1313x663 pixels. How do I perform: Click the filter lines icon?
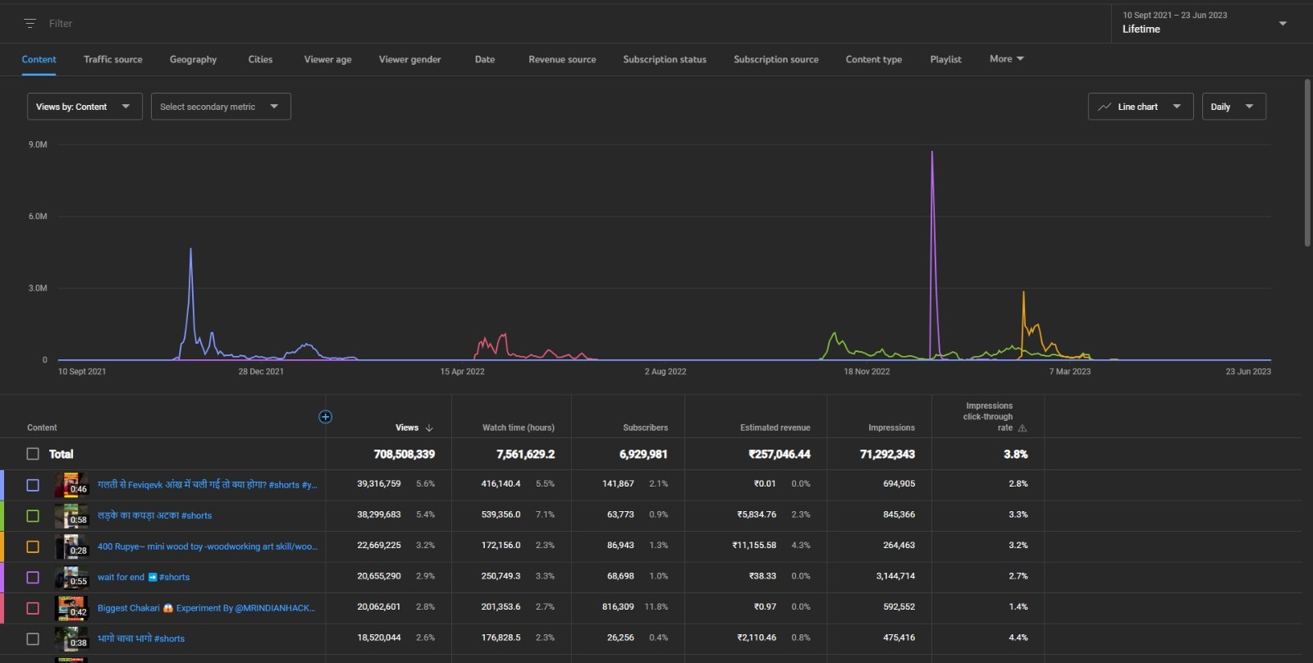30,24
